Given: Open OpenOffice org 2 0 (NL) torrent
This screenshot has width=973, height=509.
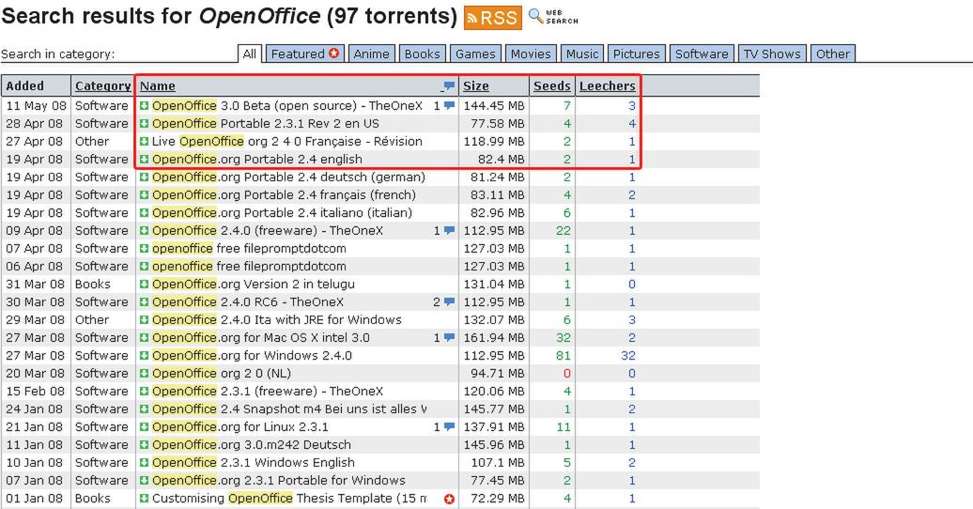Looking at the screenshot, I should point(222,374).
